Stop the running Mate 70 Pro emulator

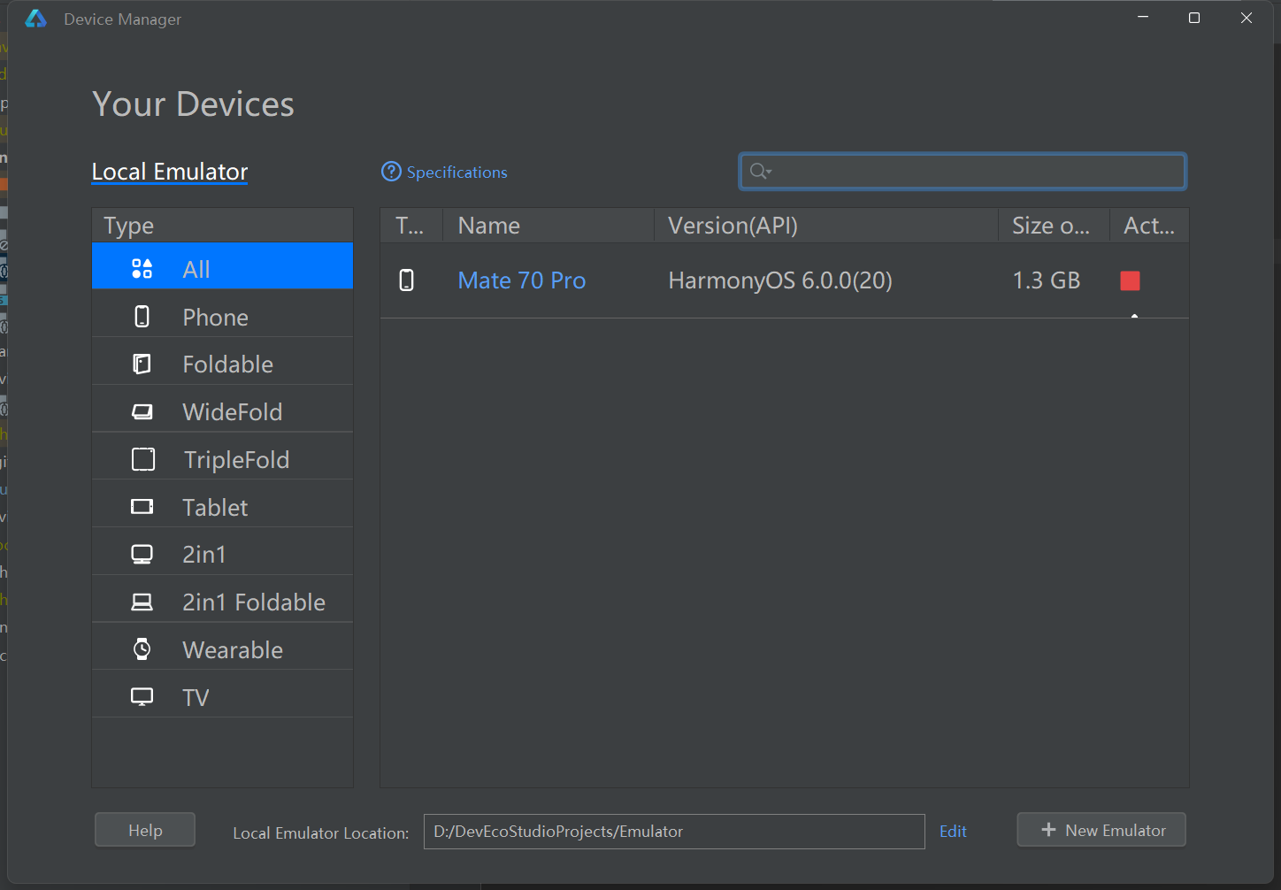click(1130, 280)
